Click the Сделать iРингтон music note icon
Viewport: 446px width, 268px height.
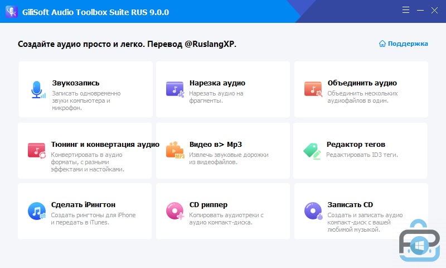point(37,211)
